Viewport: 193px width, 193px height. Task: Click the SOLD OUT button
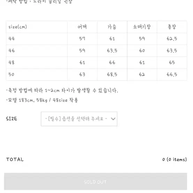coord(95,182)
